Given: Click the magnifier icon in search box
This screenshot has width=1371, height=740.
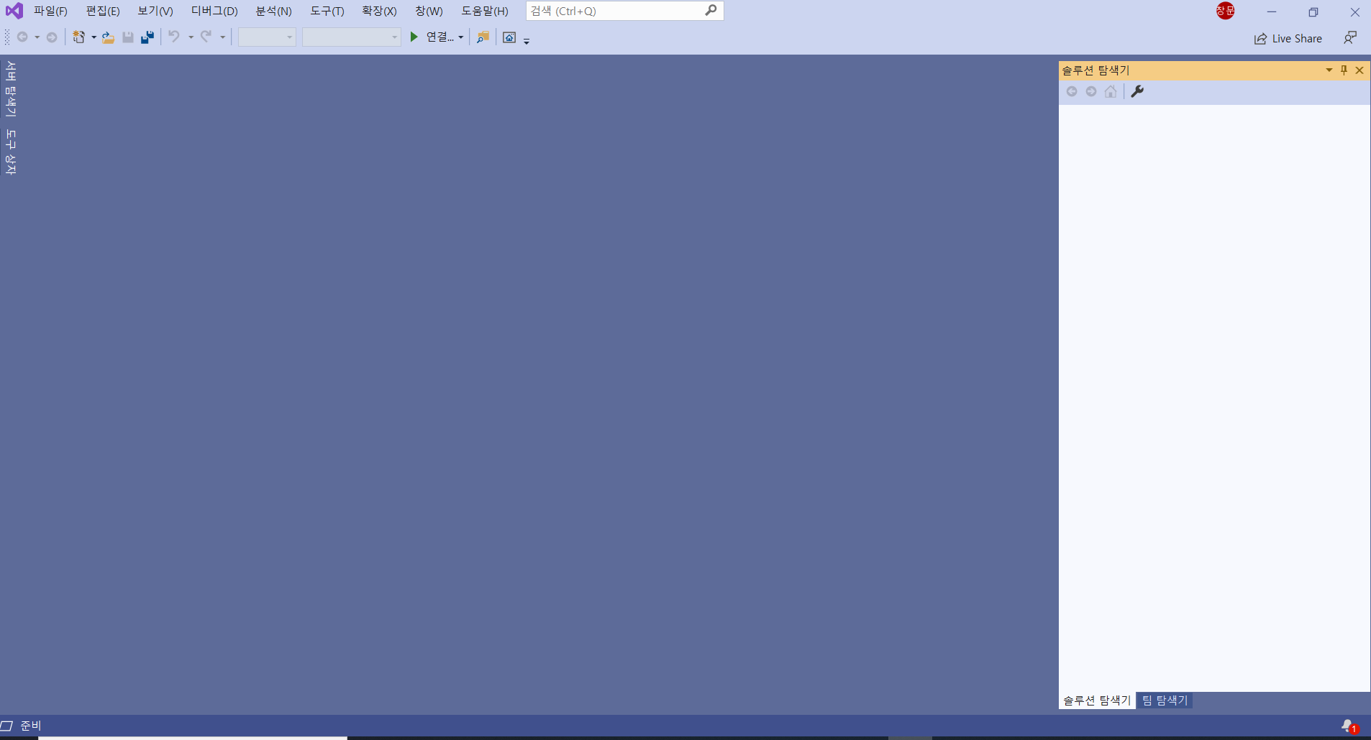Looking at the screenshot, I should click(711, 11).
